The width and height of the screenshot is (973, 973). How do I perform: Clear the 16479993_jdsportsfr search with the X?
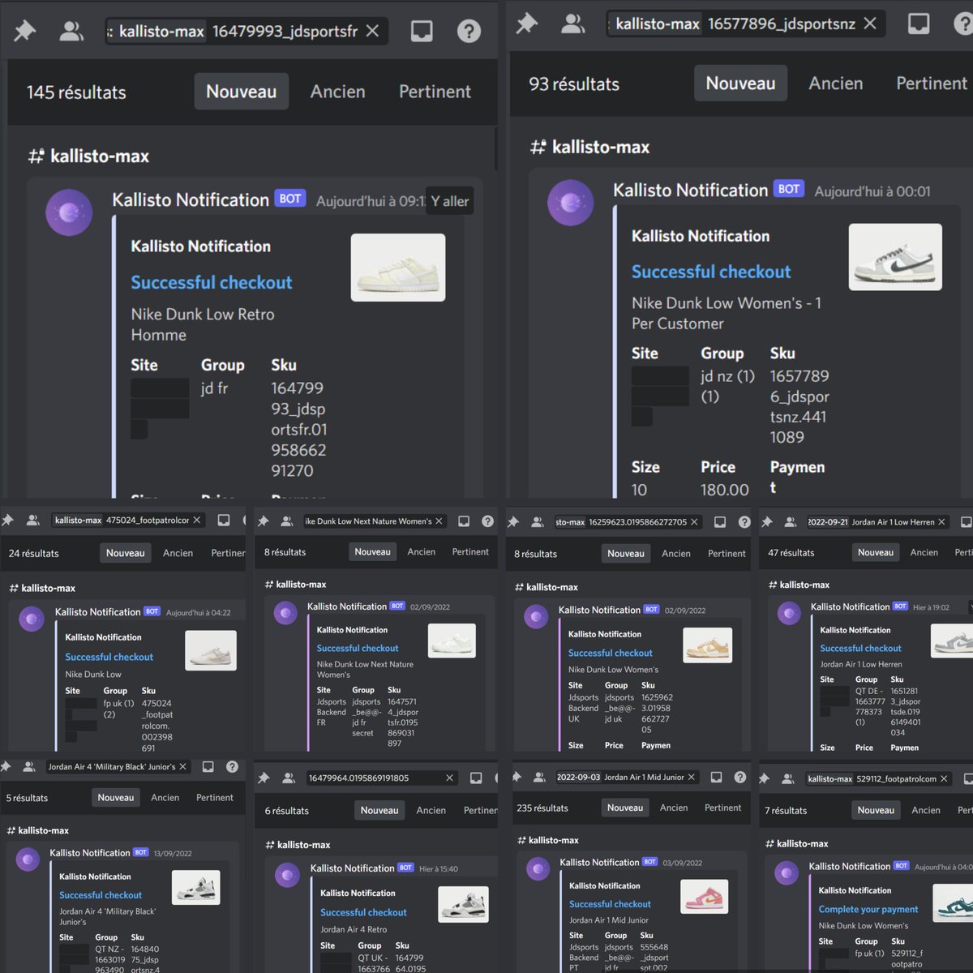click(372, 31)
